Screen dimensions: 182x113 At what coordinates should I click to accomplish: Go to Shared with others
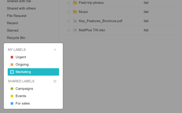coord(21,8)
